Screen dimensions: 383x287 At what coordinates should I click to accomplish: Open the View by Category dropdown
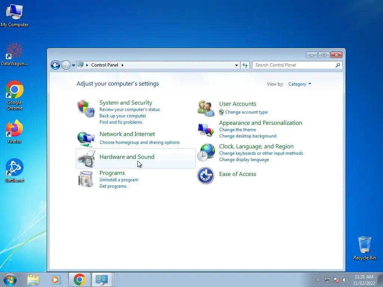pos(300,84)
